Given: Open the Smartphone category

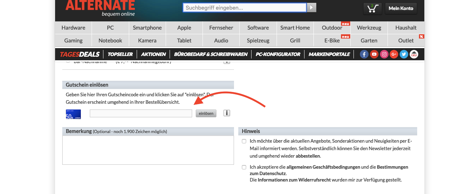Looking at the screenshot, I should pos(147,27).
